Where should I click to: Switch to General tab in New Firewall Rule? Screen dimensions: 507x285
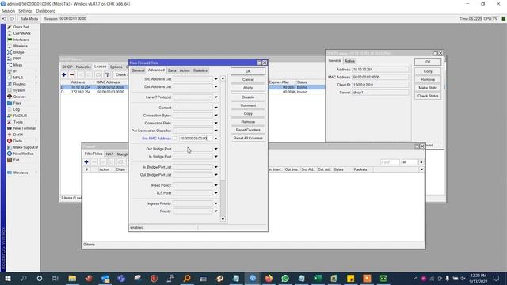[138, 70]
